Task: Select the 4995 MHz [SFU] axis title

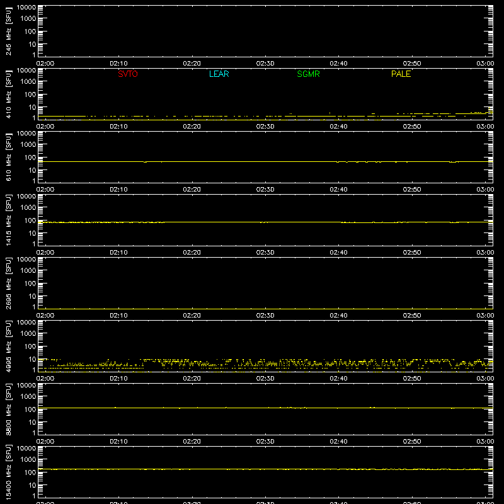Action: 9,346
